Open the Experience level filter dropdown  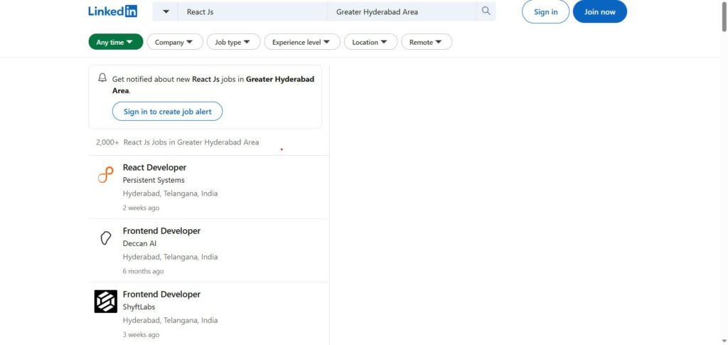(x=302, y=42)
